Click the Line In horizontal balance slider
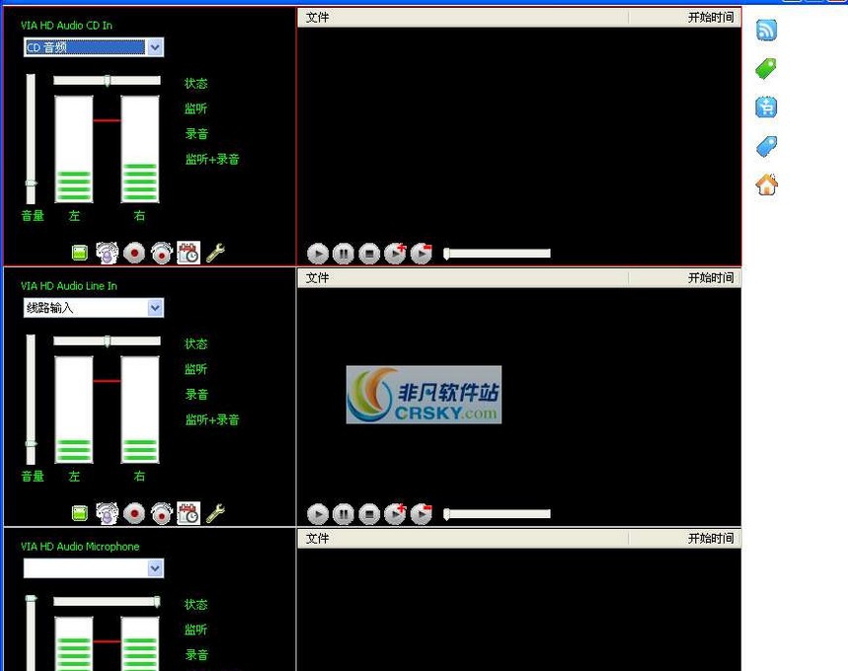Screen dimensions: 848x671 click(x=107, y=341)
